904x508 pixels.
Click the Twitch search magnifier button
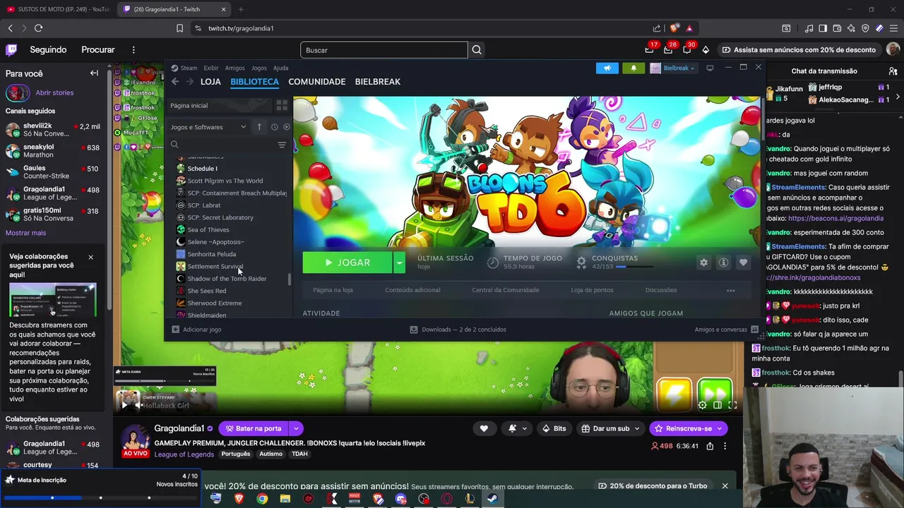pos(477,50)
